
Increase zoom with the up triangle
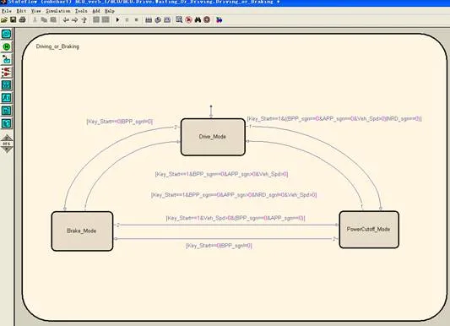pyautogui.click(x=7, y=138)
